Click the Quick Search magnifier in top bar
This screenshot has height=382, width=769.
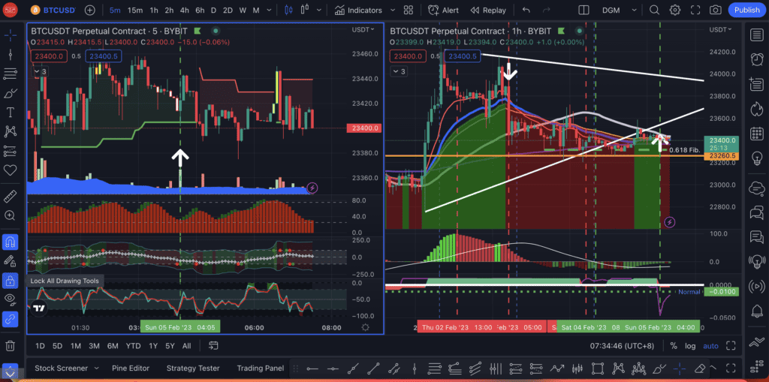click(x=654, y=10)
